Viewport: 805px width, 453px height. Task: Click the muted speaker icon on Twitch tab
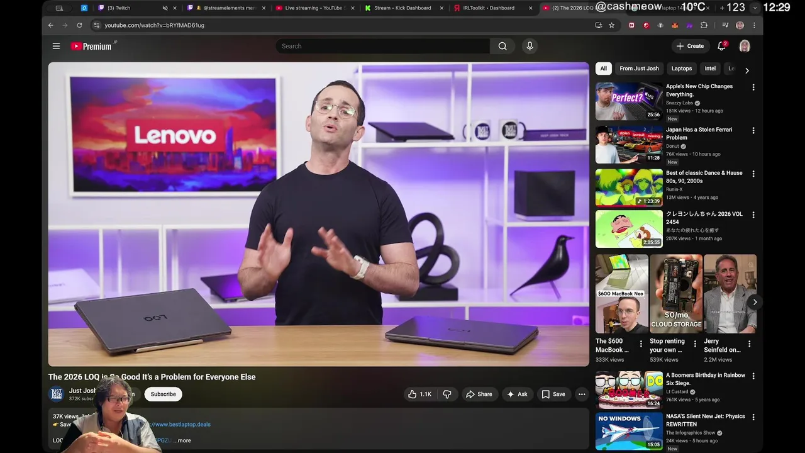165,8
